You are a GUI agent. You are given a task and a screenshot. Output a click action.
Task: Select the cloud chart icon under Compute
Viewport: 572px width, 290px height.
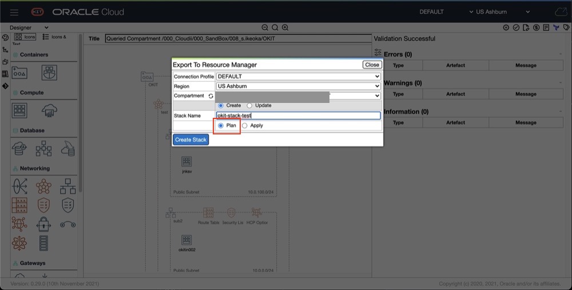(49, 110)
